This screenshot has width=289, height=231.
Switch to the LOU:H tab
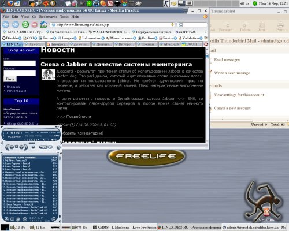click(192, 44)
